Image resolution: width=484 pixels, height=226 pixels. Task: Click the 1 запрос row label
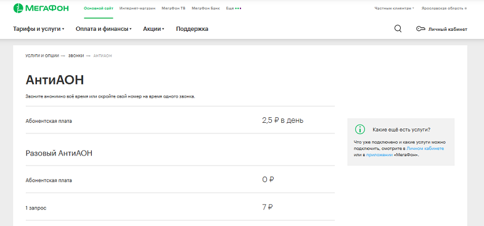pos(36,208)
